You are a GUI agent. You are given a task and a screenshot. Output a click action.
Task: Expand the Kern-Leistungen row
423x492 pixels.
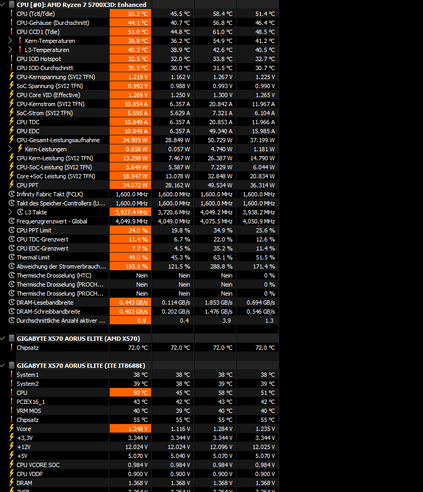pos(10,149)
